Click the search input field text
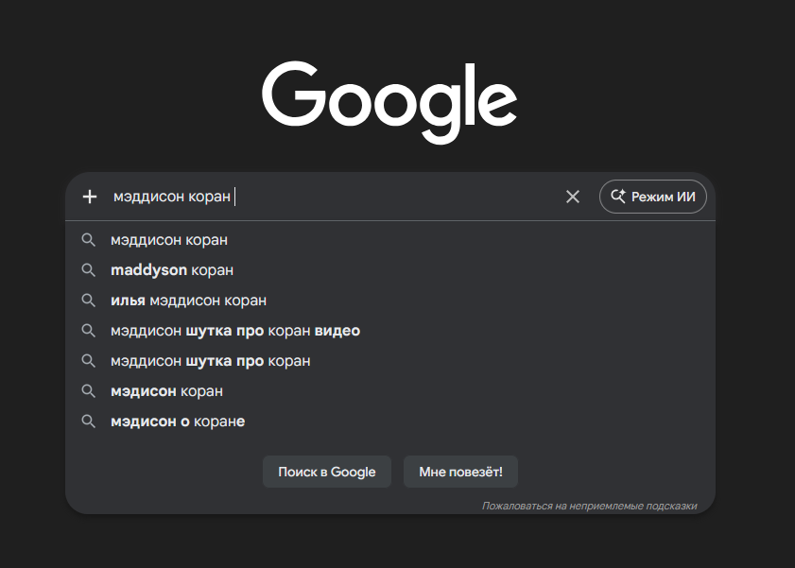The image size is (795, 568). (172, 197)
